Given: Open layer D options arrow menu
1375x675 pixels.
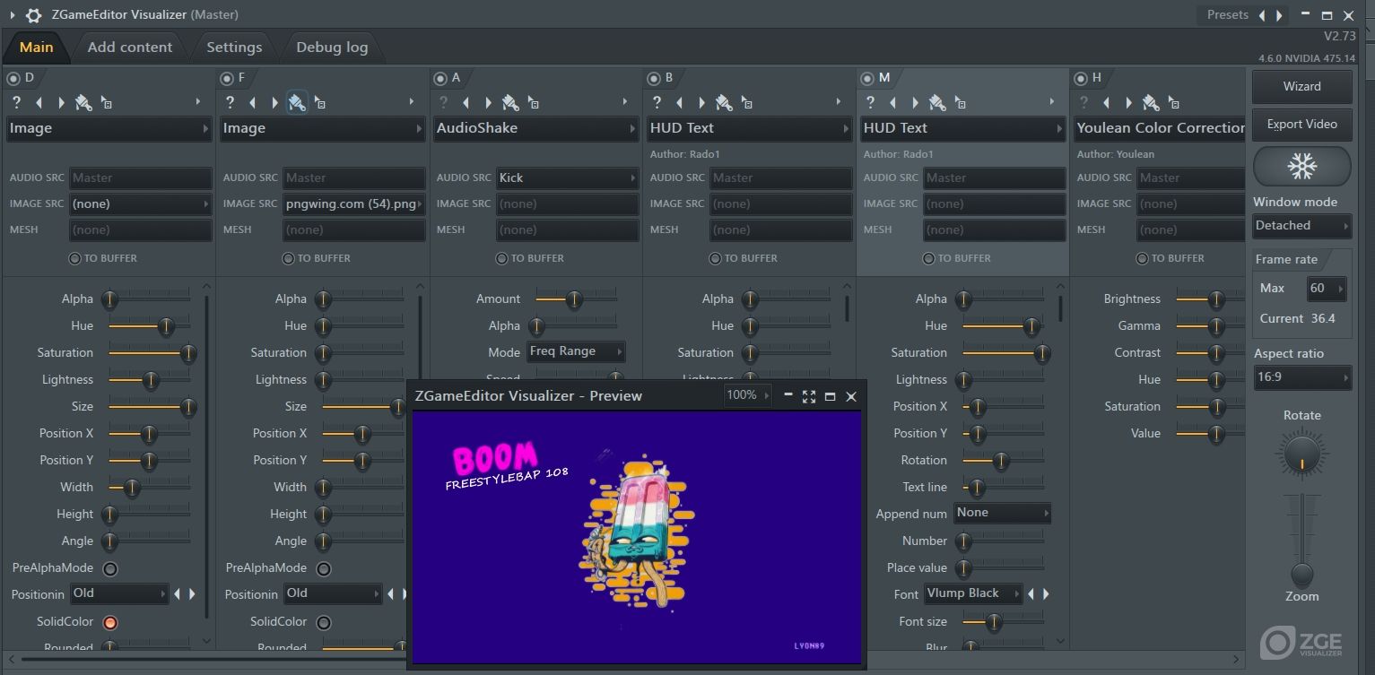Looking at the screenshot, I should tap(198, 102).
